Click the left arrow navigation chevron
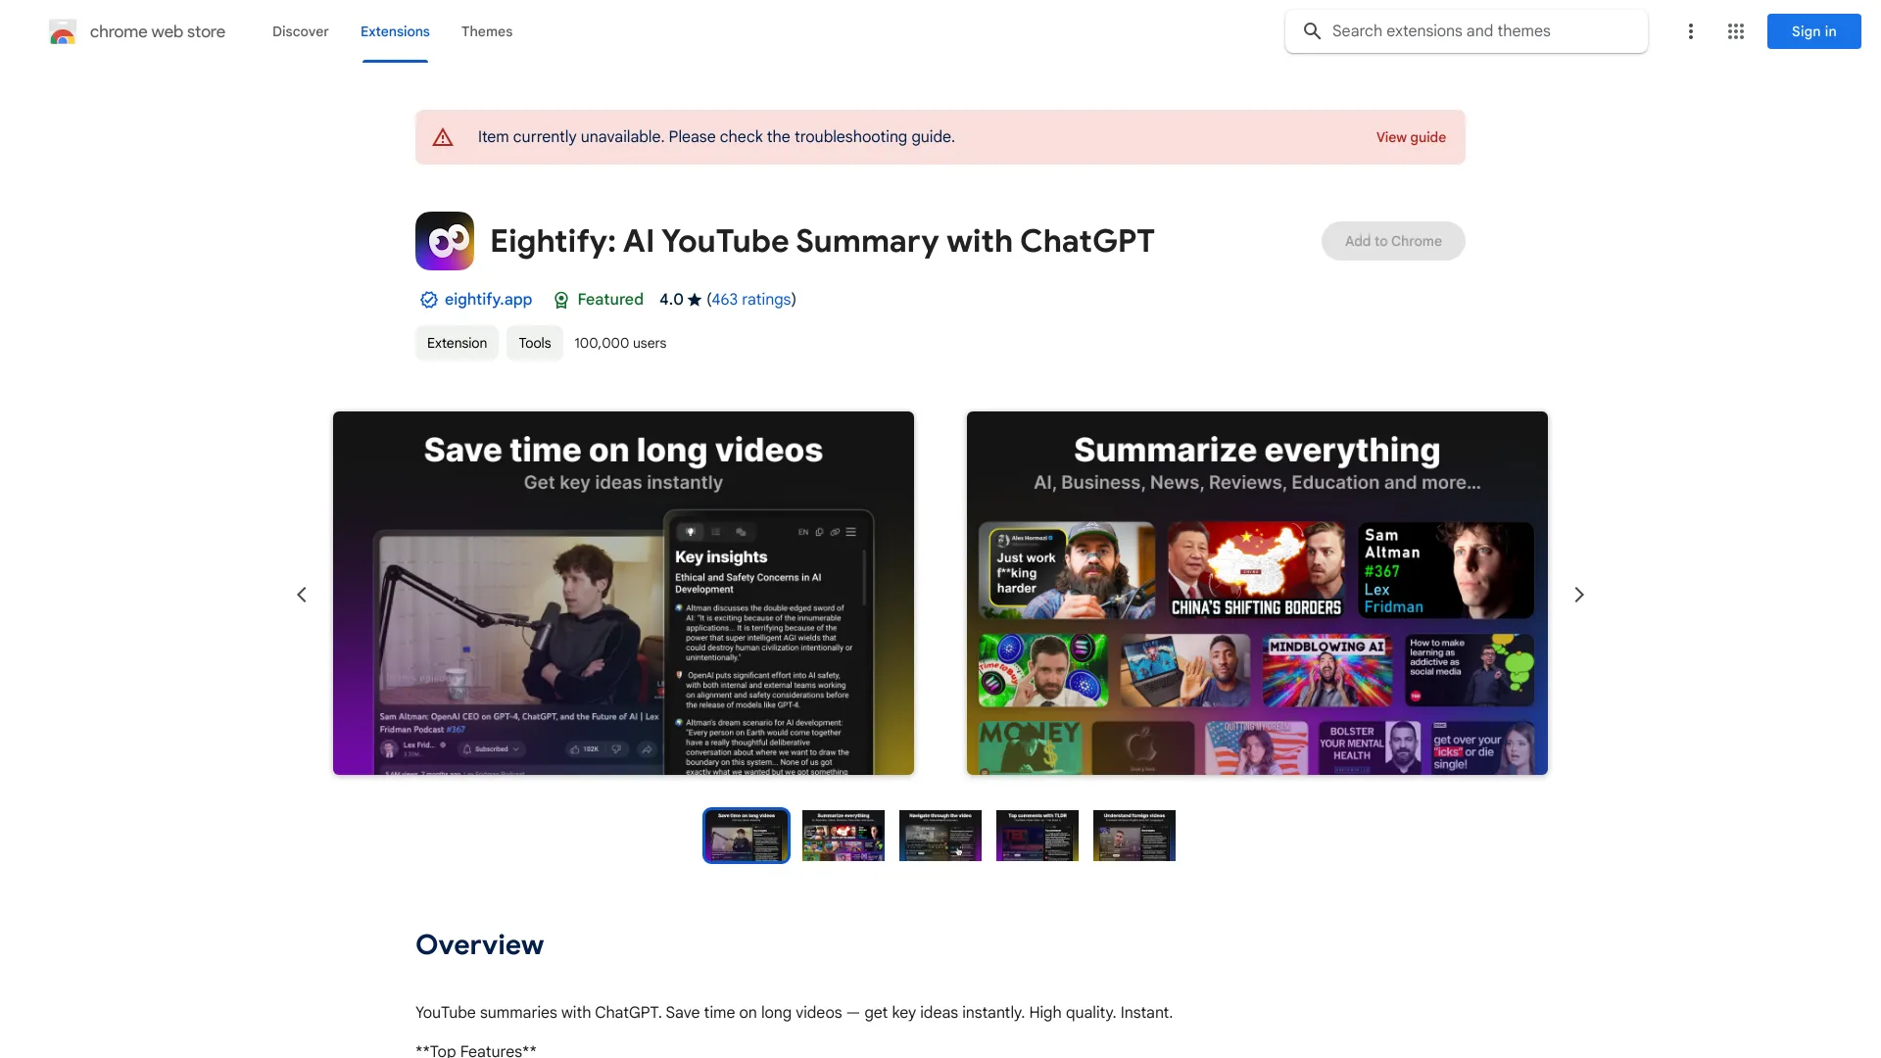Viewport: 1881px width, 1058px height. [x=301, y=595]
